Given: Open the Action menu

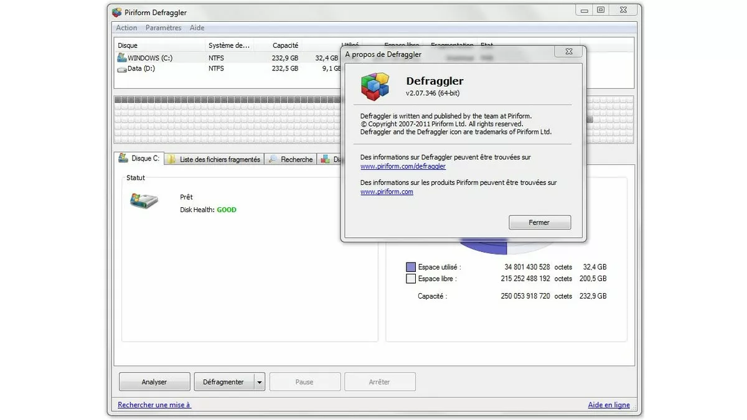Looking at the screenshot, I should [x=126, y=27].
